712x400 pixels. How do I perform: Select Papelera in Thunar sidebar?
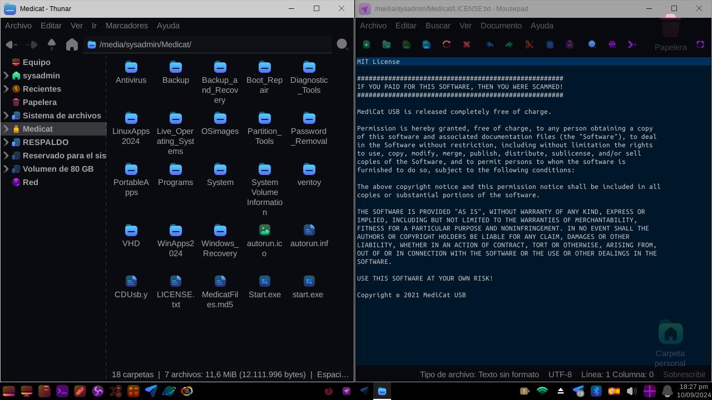39,102
